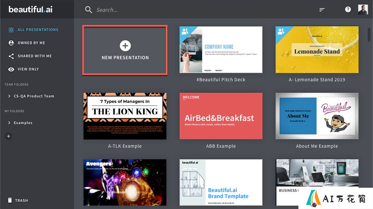
Task: Open The Lion King presentation thumbnail
Action: [x=125, y=116]
